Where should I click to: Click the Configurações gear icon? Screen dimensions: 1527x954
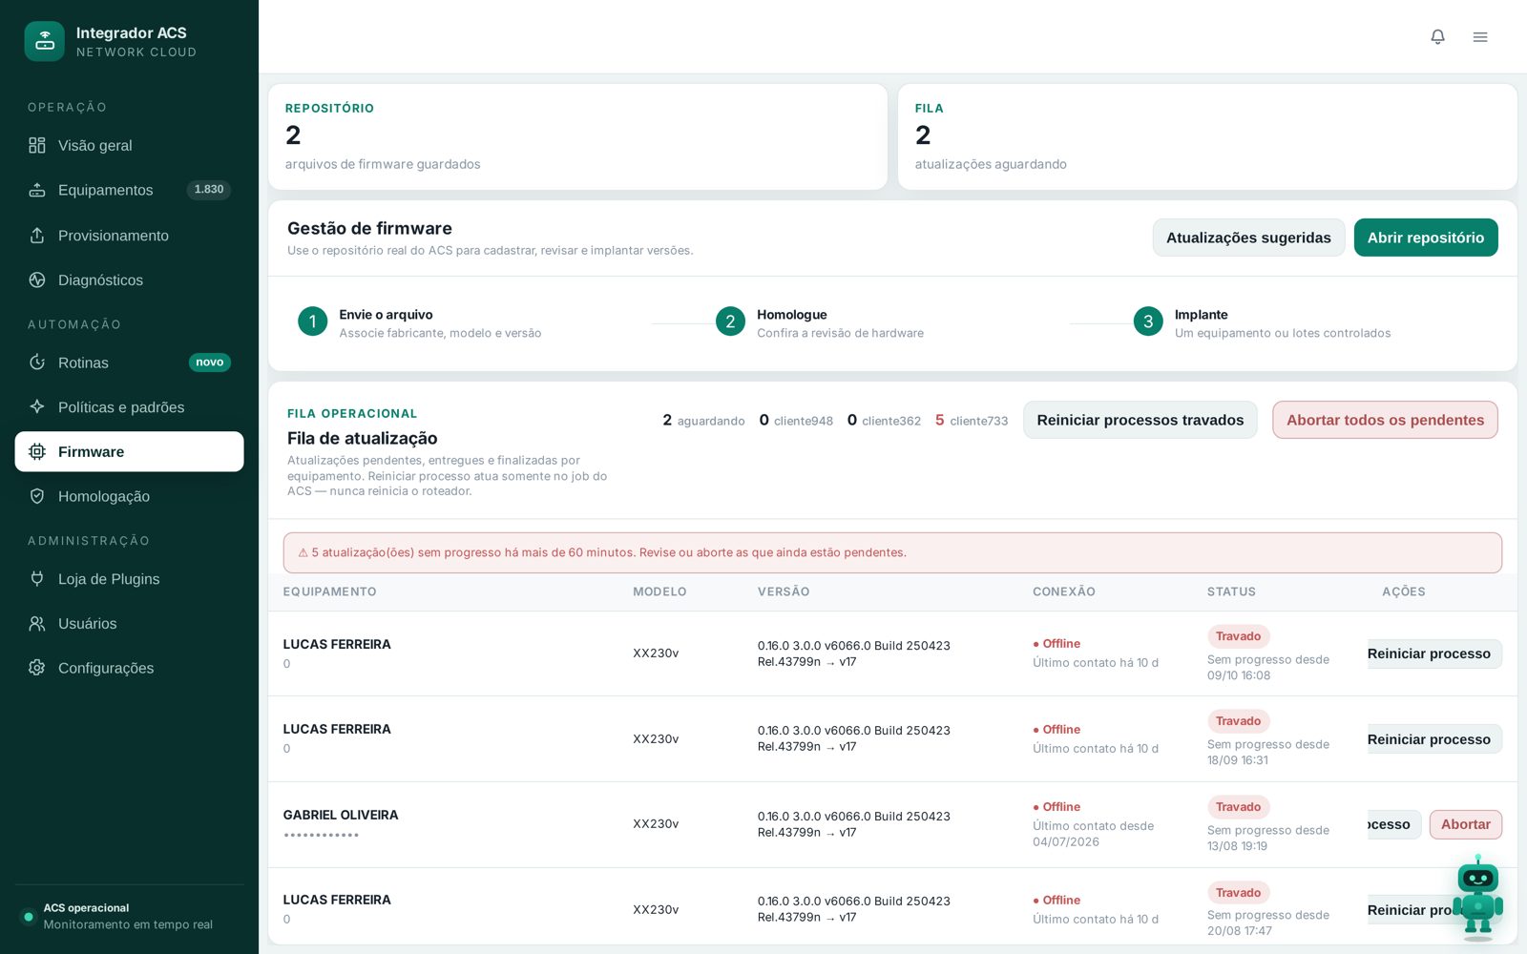coord(37,668)
